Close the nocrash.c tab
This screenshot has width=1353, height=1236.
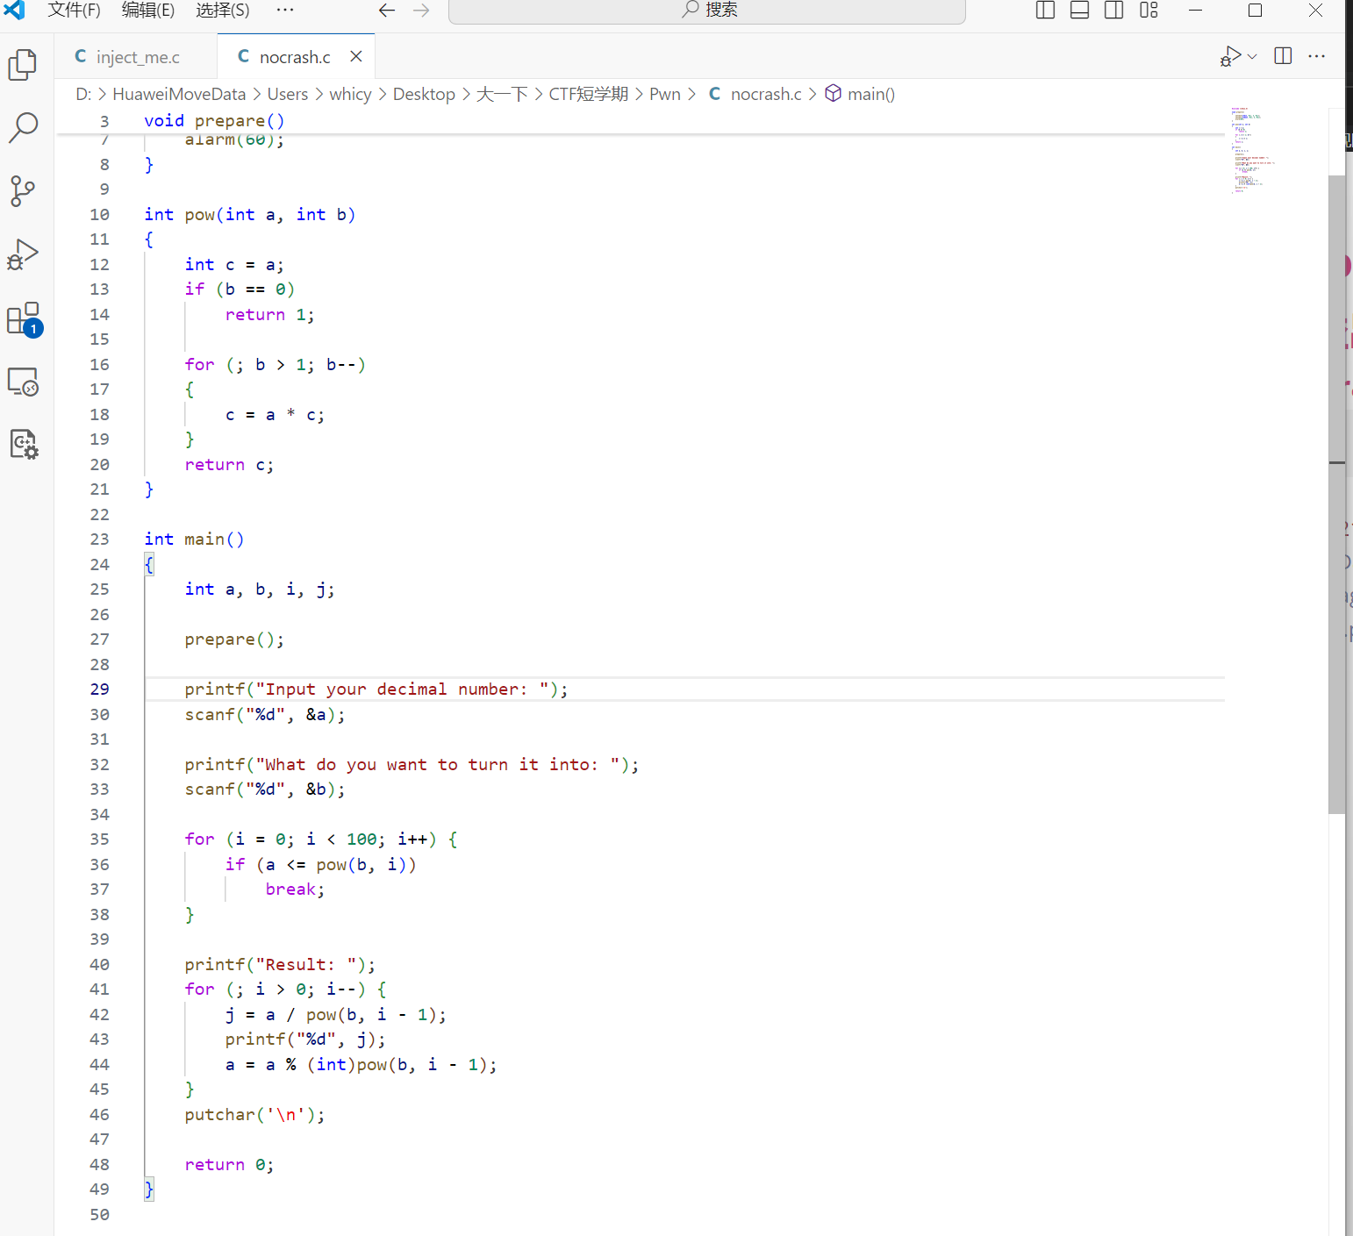356,56
